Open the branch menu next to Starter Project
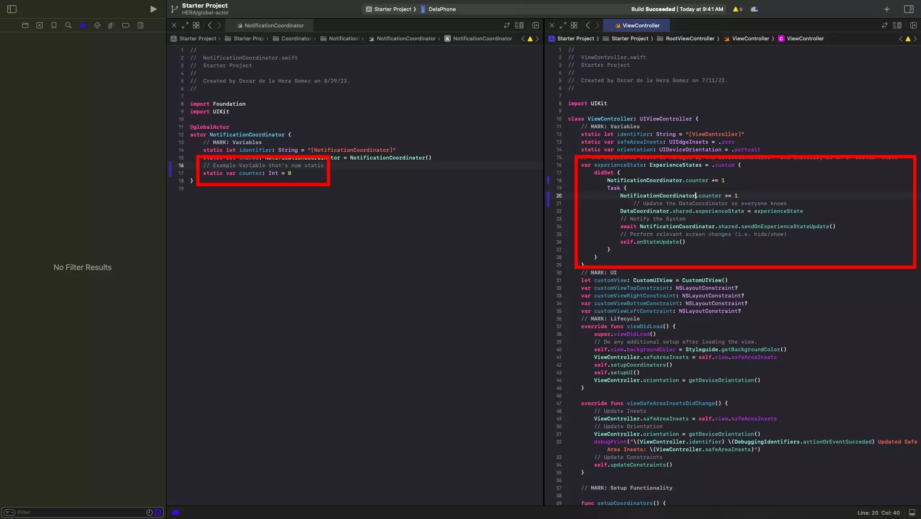This screenshot has height=519, width=921. (175, 9)
